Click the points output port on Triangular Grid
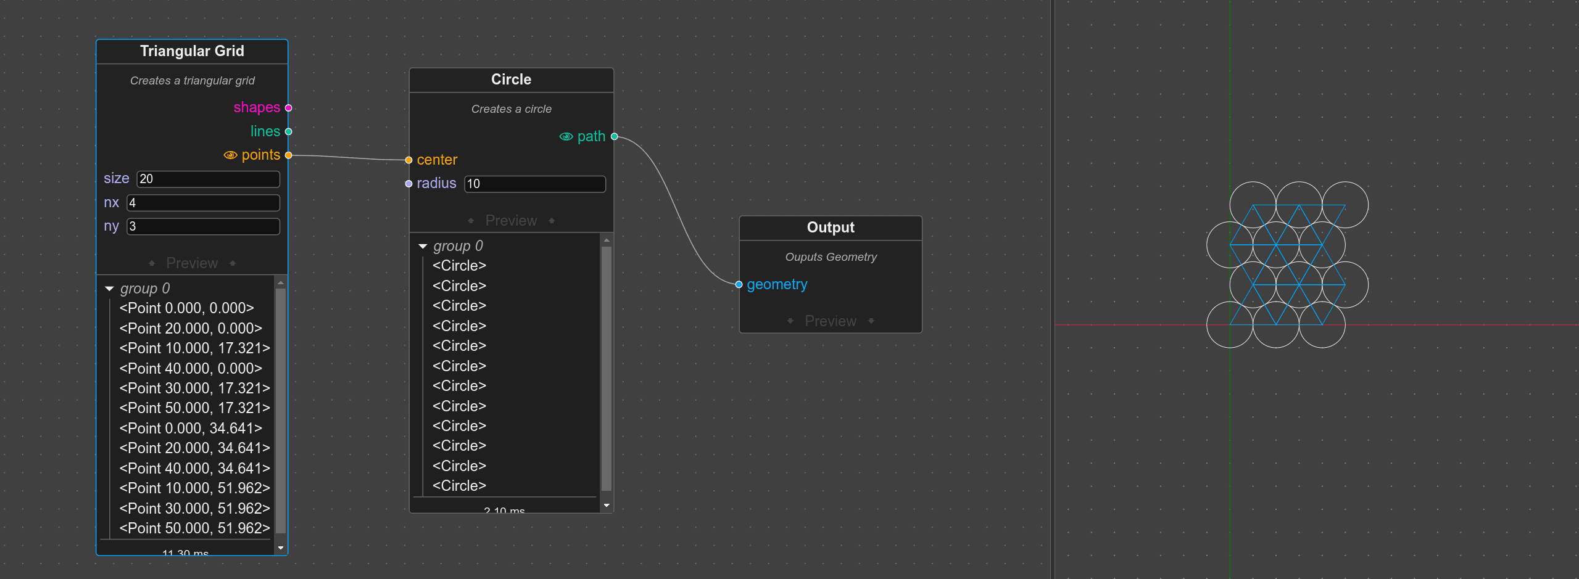 click(288, 155)
